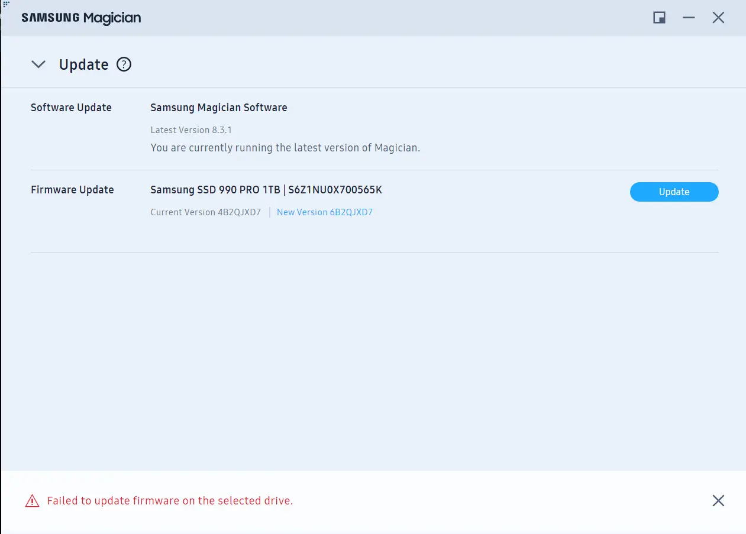
Task: Switch Magician to mini mode icon
Action: tap(659, 18)
